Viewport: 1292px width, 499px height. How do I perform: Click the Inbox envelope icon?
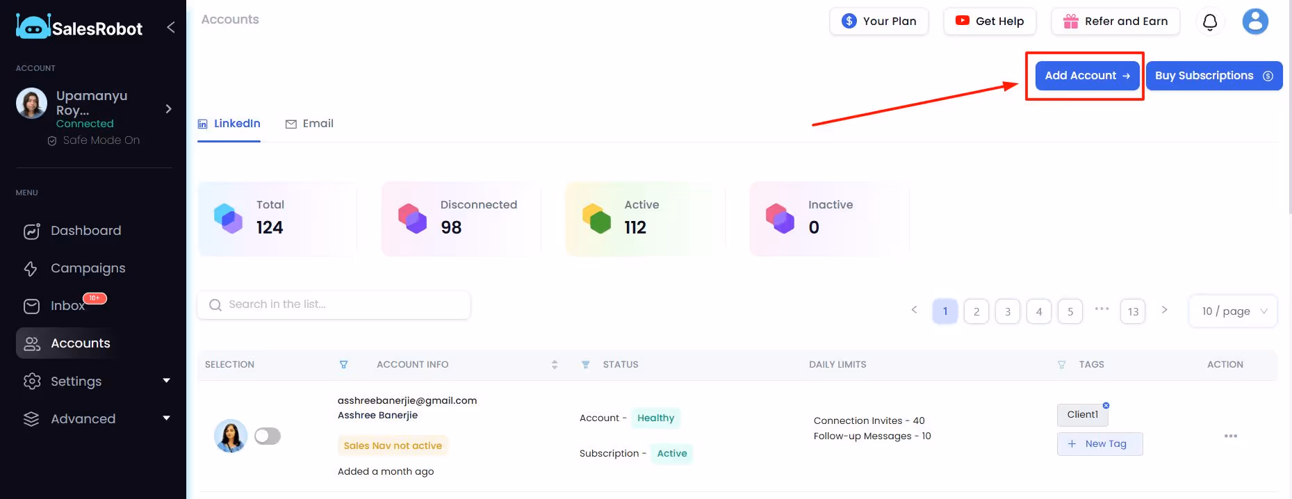tap(32, 306)
